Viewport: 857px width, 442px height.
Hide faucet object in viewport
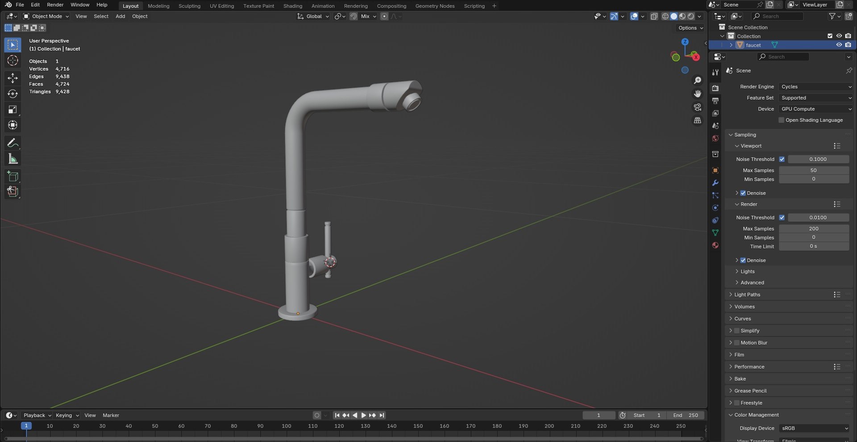839,45
